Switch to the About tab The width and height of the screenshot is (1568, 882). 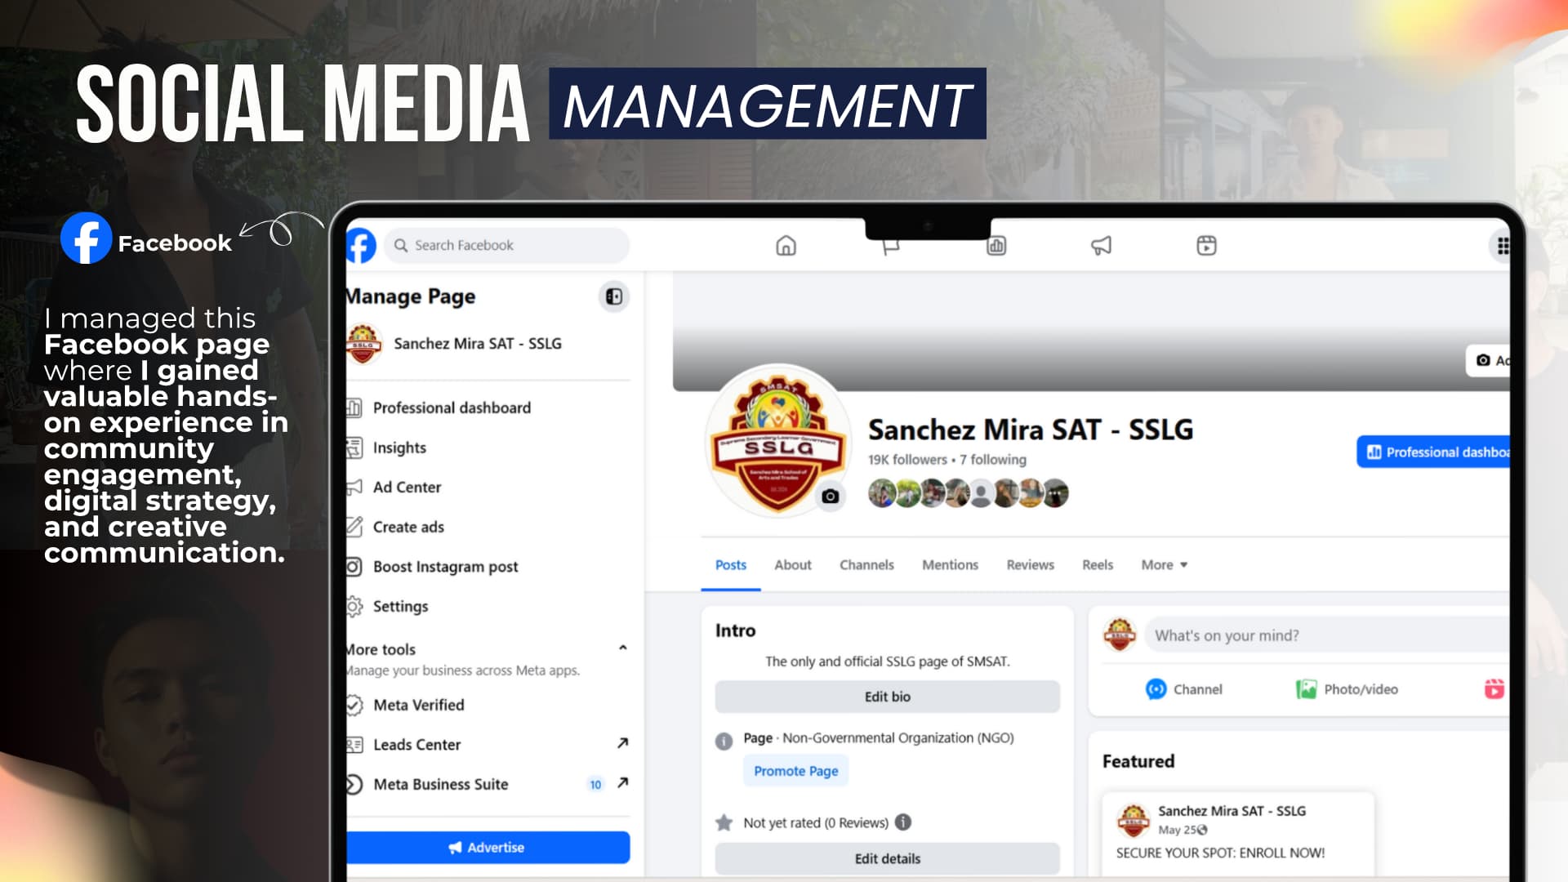(x=792, y=565)
